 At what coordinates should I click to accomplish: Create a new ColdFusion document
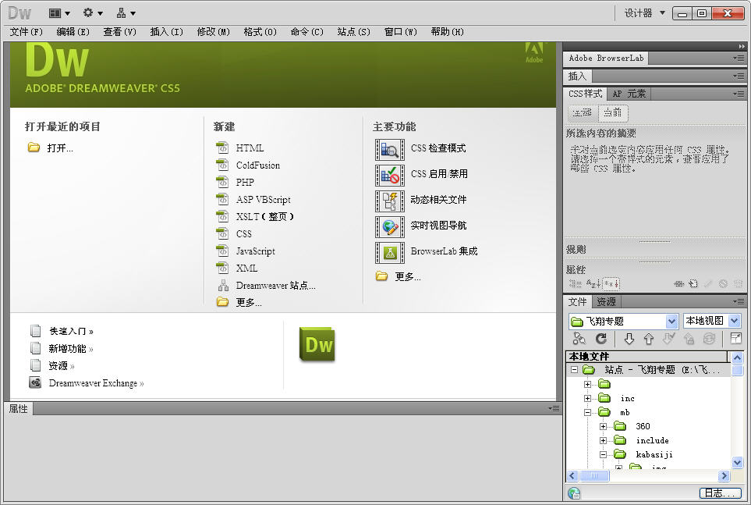tap(257, 165)
